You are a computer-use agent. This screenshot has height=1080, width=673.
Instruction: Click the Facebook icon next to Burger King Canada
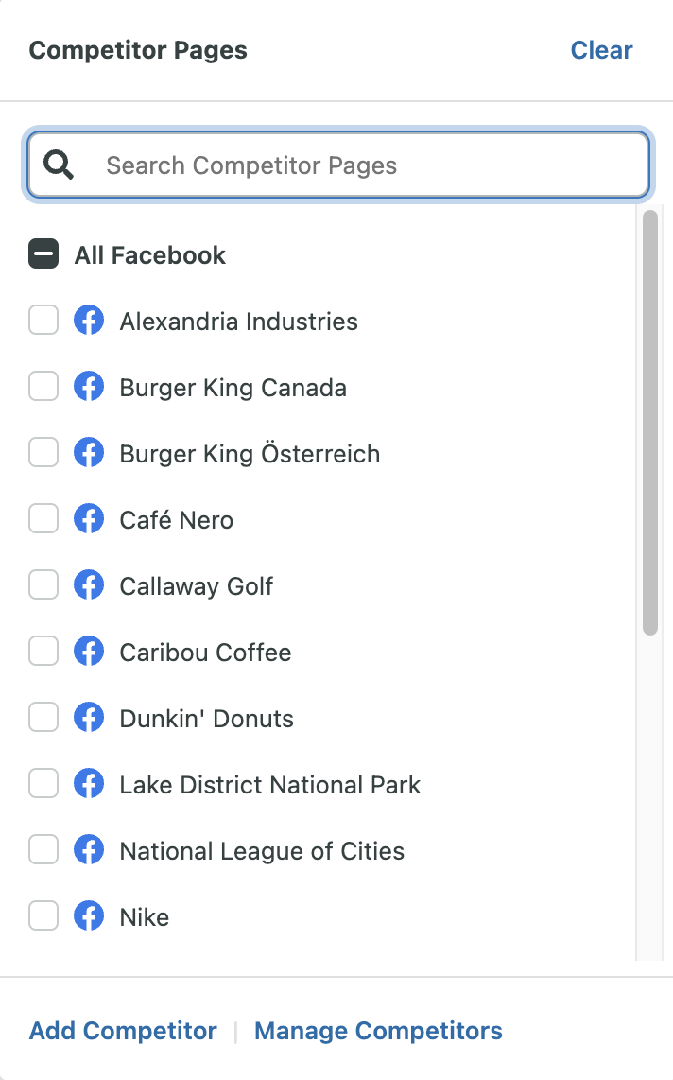click(89, 387)
